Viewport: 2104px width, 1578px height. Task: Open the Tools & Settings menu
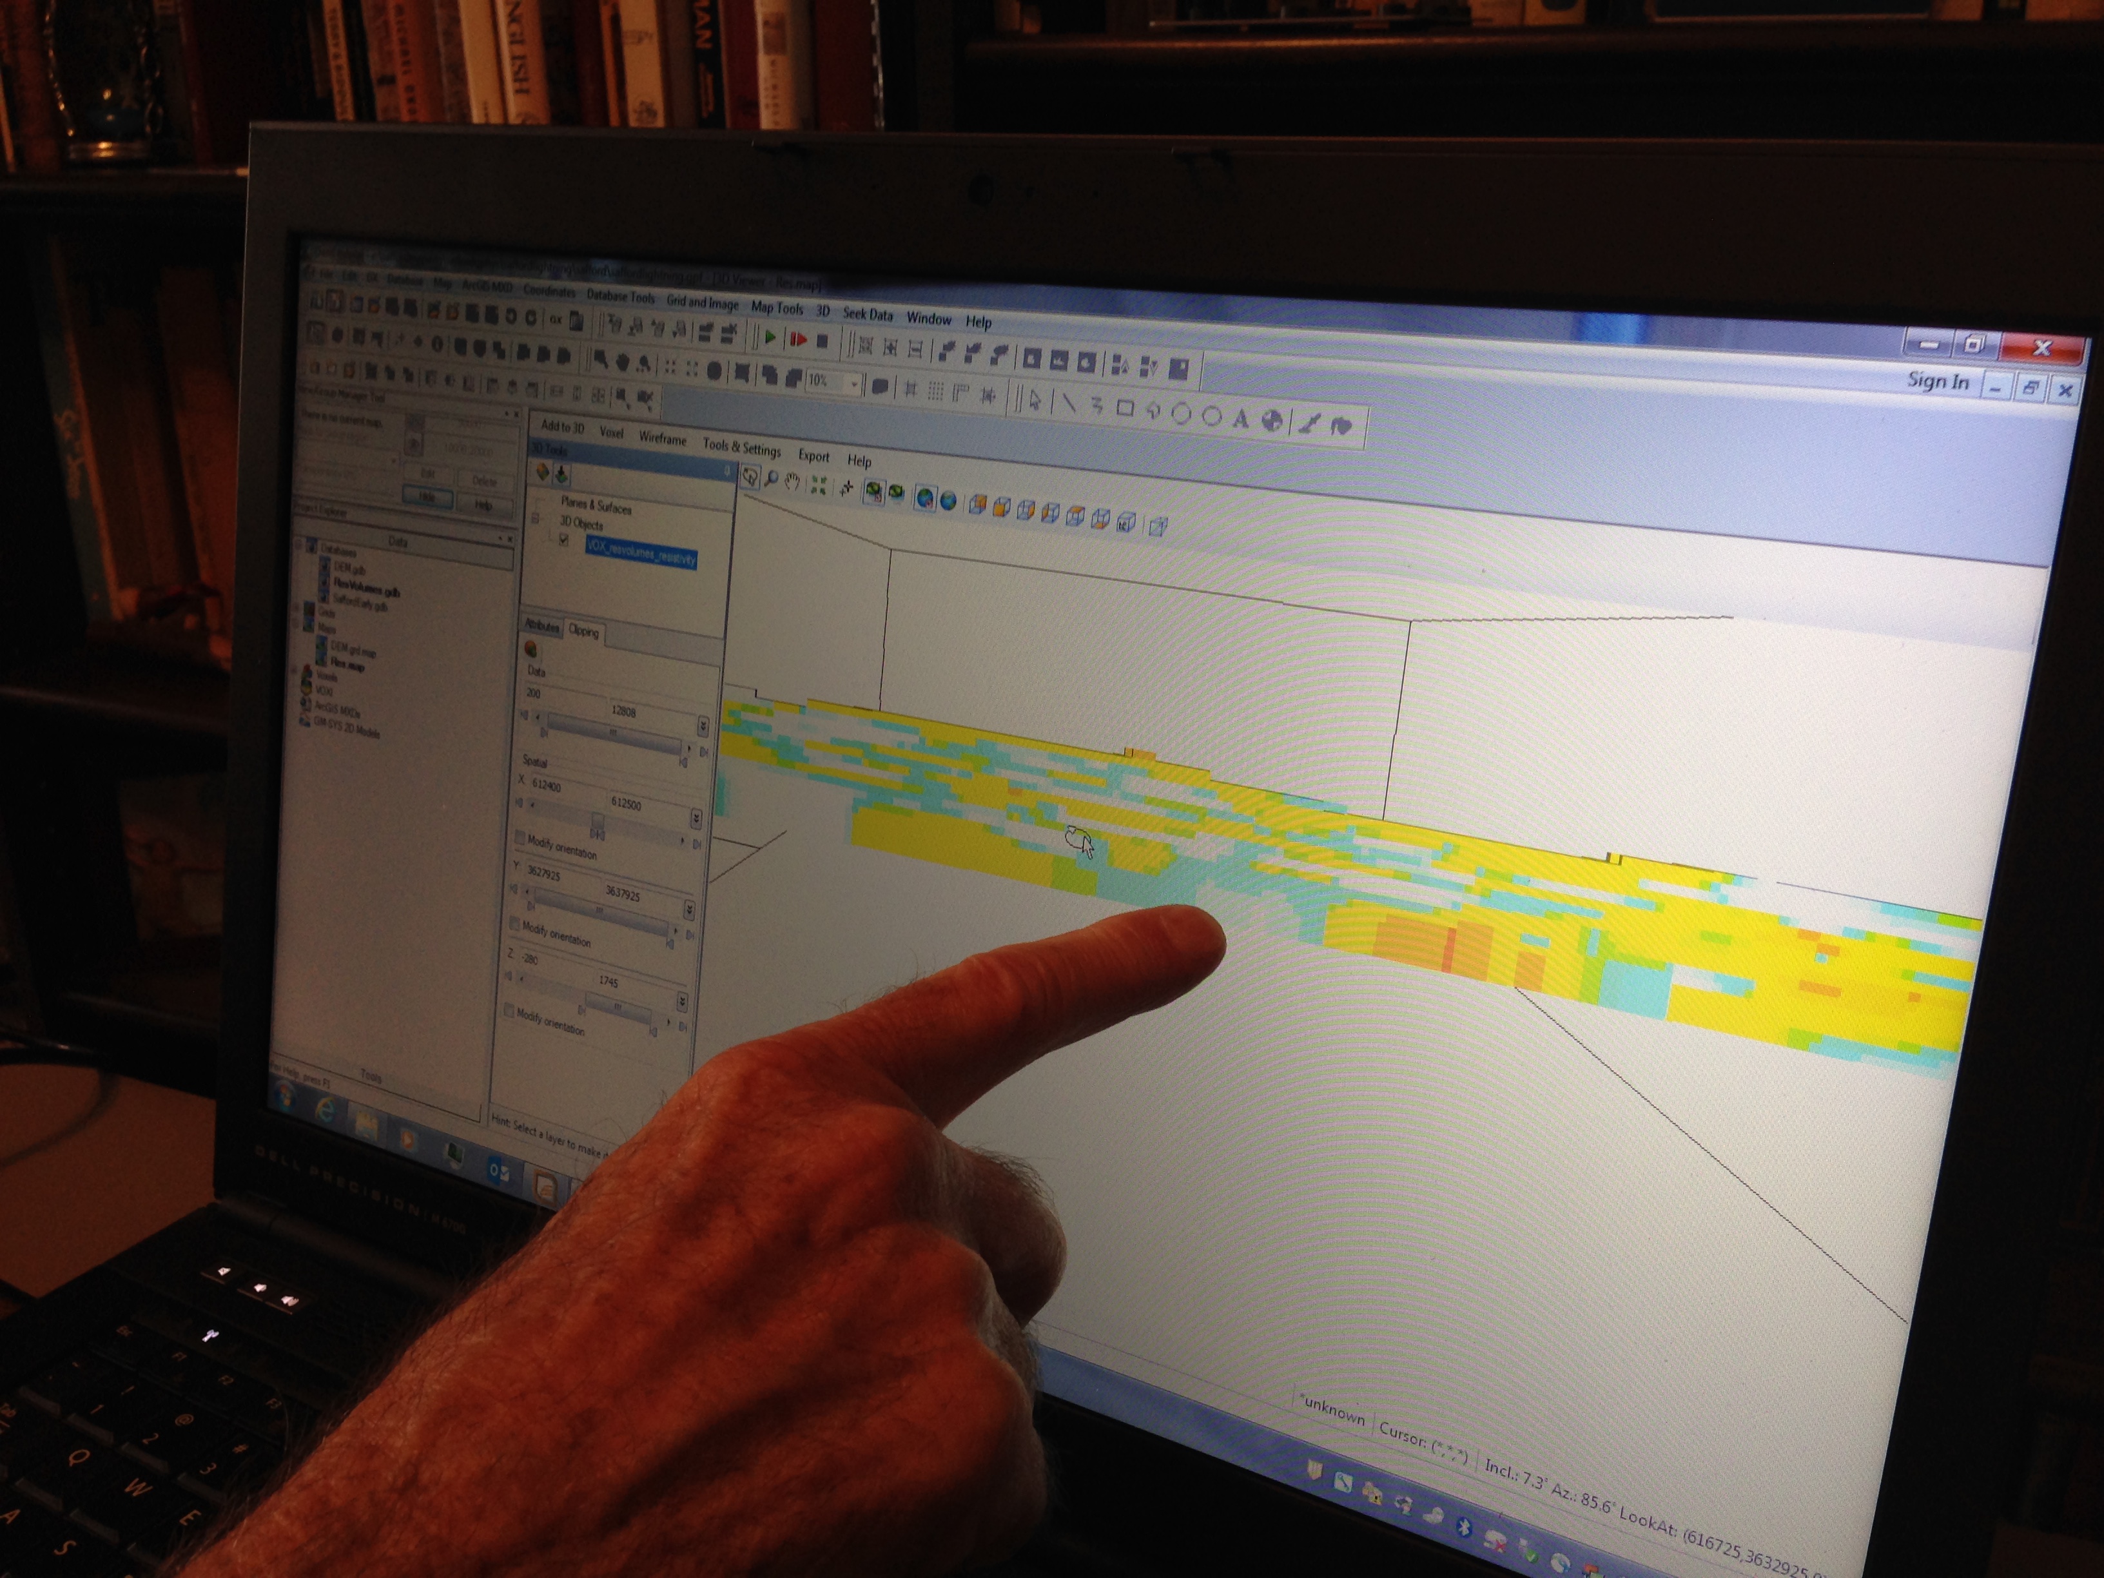[x=742, y=447]
